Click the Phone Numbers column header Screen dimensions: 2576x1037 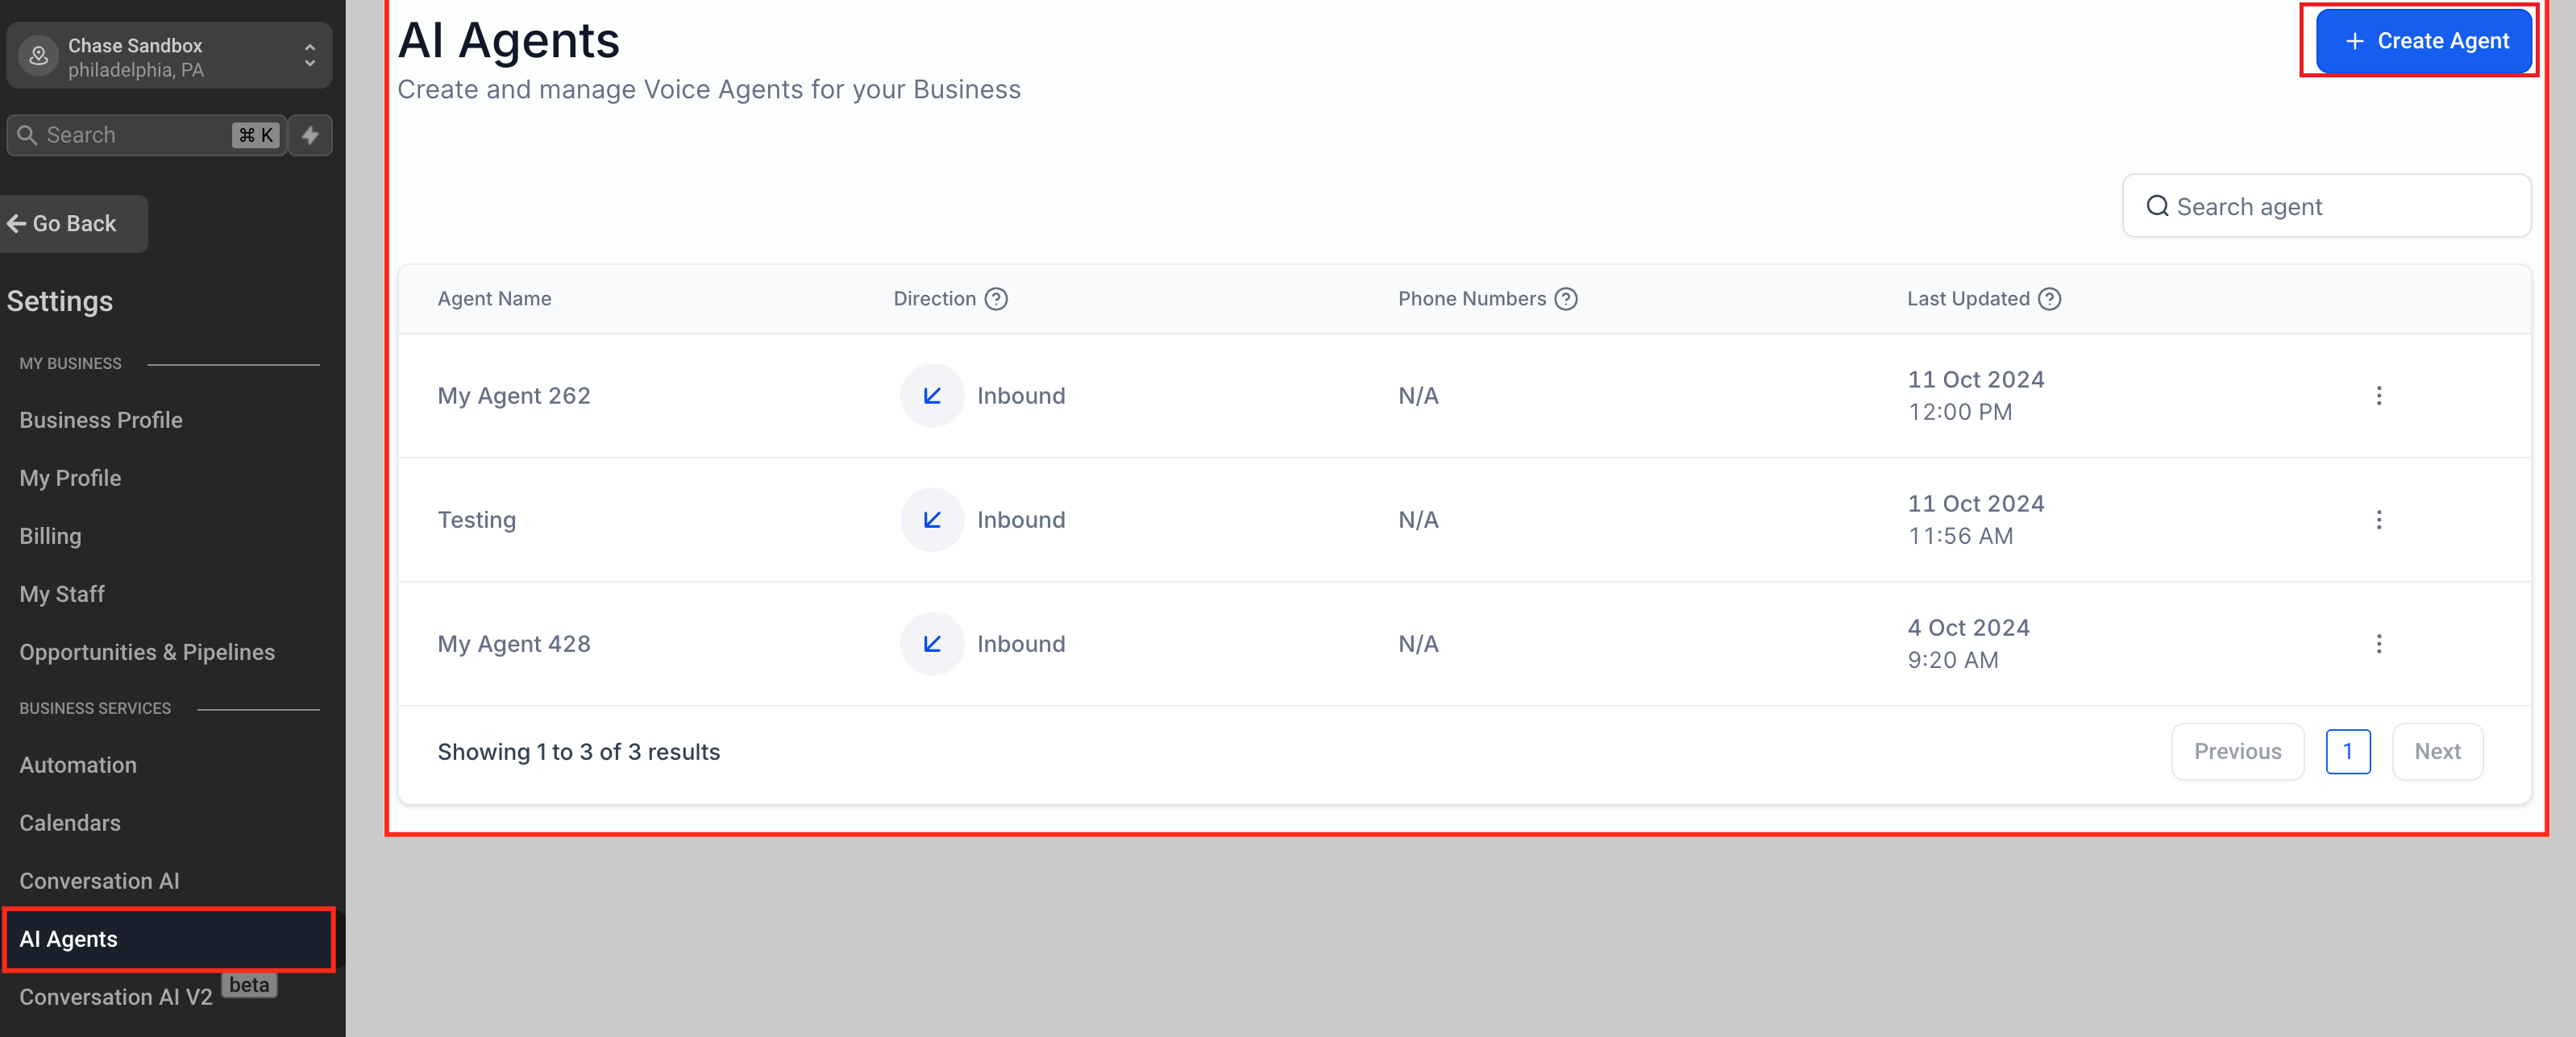click(x=1471, y=299)
